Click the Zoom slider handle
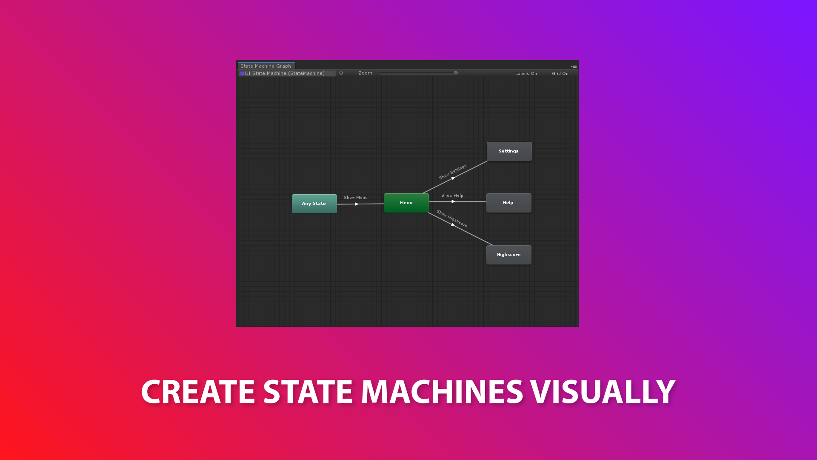817x460 pixels. coord(455,73)
